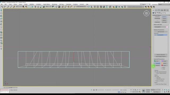The height and width of the screenshot is (95, 170).
Task: Click the Select Object tool icon
Action: tap(23, 7)
